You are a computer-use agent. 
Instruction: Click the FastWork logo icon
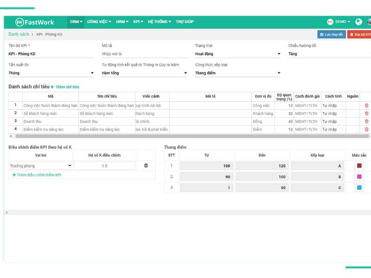coord(19,22)
